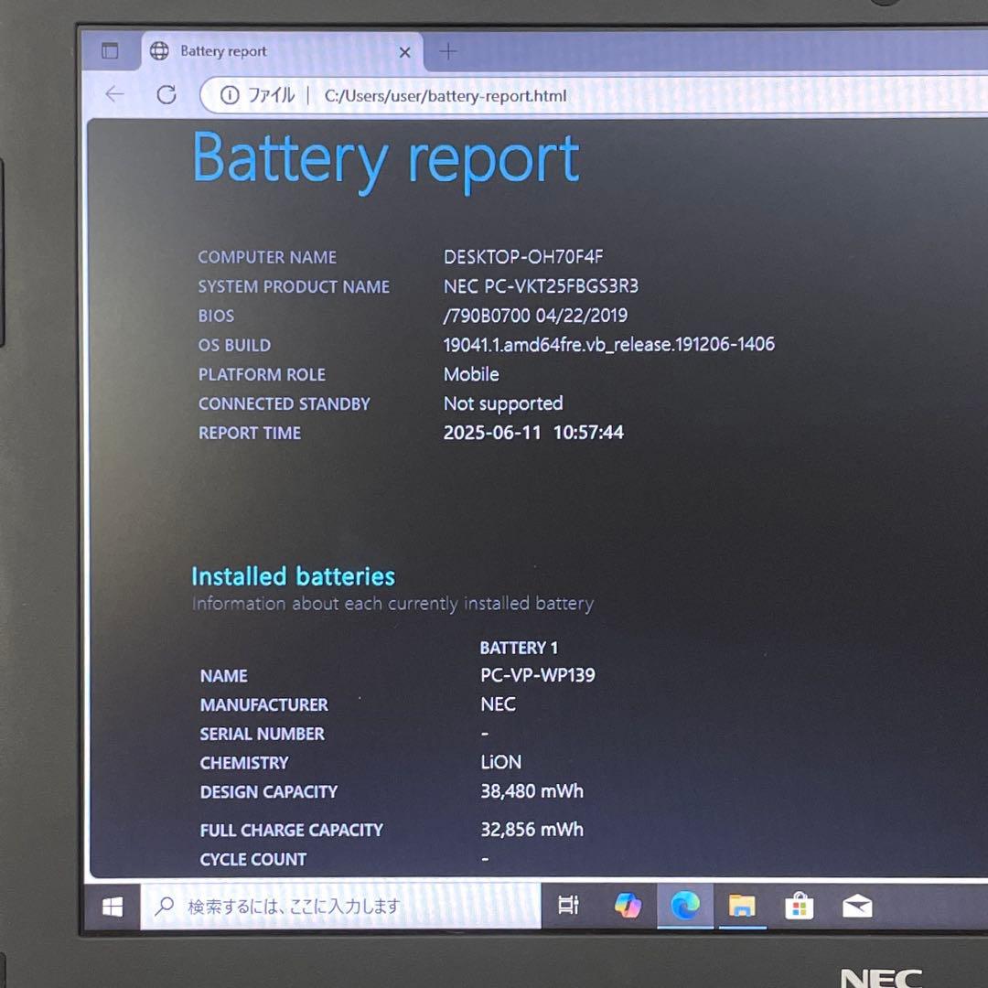Image resolution: width=988 pixels, height=988 pixels.
Task: Click the Battery report page heading
Action: 384,159
